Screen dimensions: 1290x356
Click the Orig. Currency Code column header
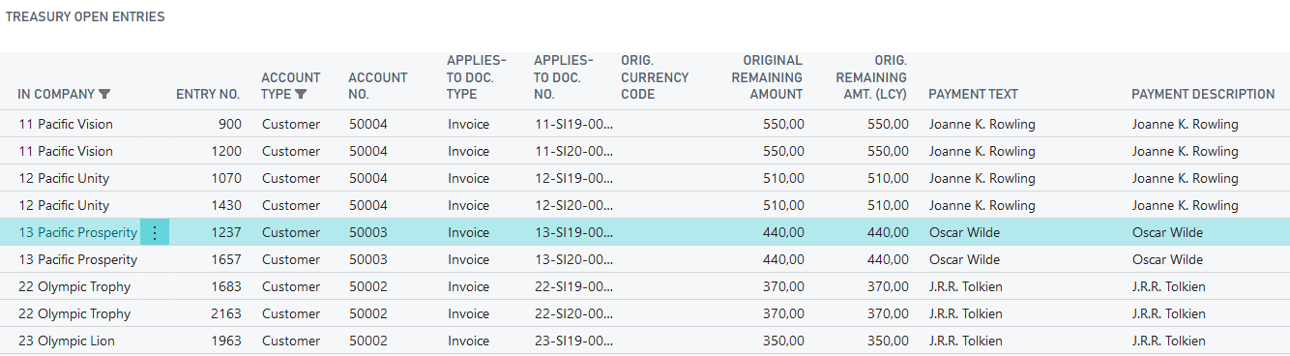click(655, 77)
